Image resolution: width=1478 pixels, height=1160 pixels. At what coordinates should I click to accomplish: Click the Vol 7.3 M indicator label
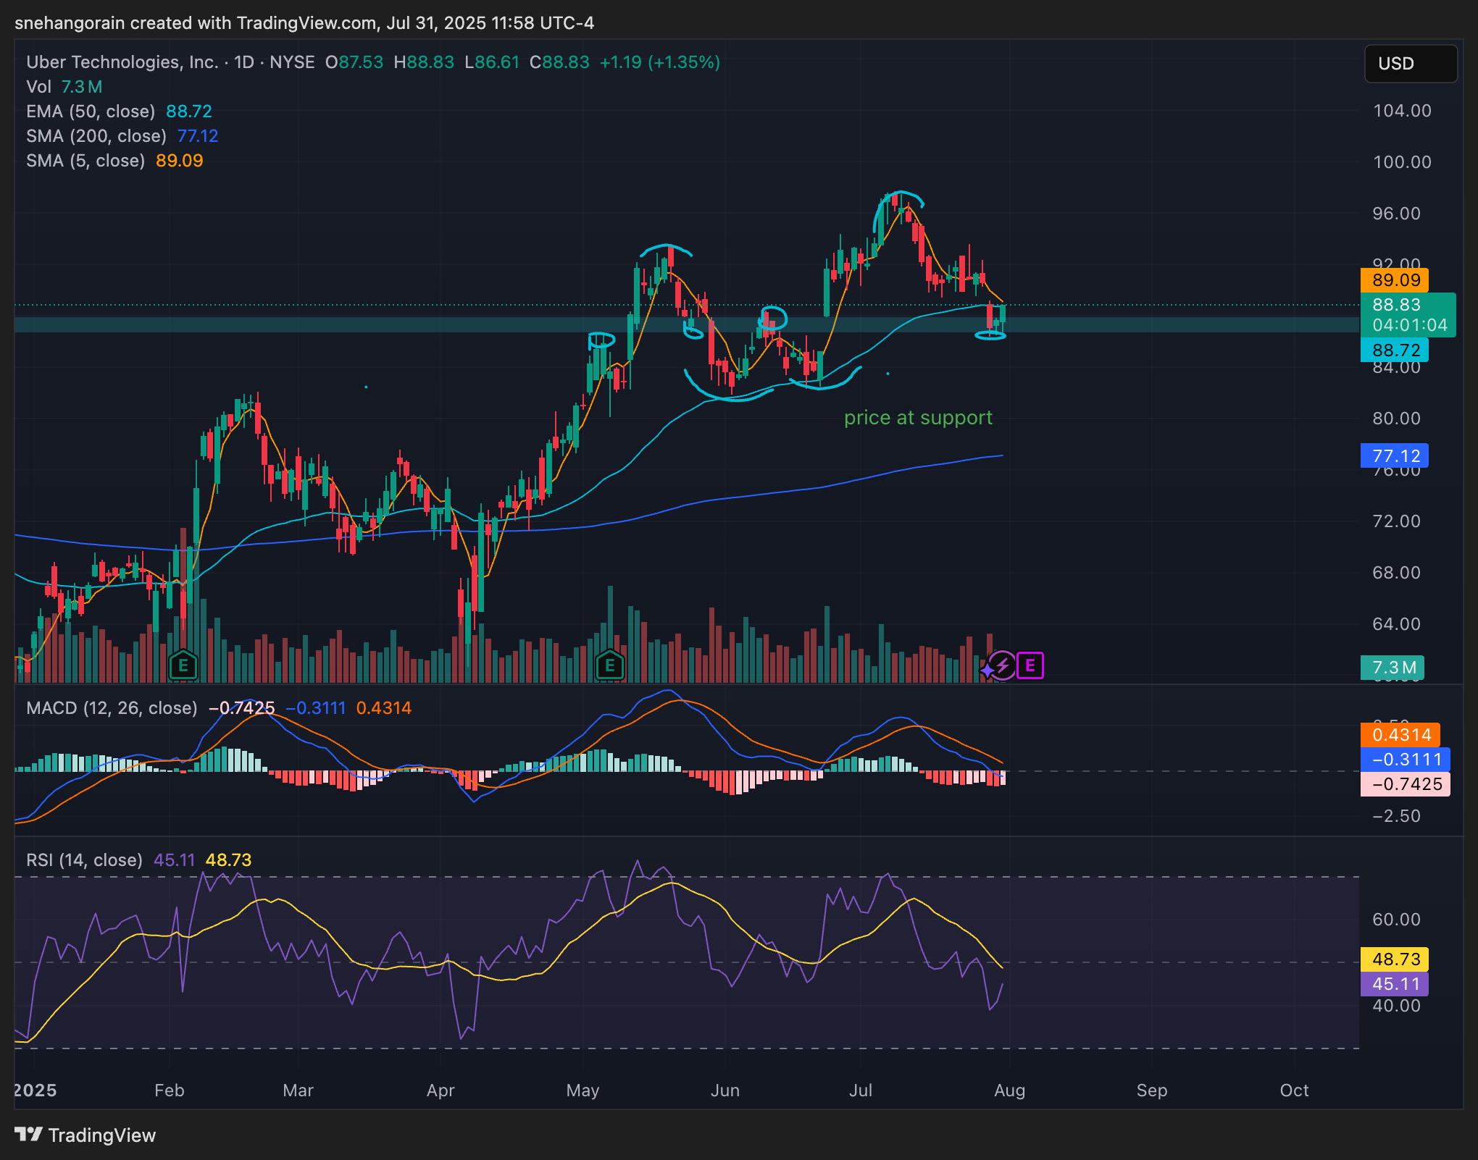pyautogui.click(x=64, y=87)
